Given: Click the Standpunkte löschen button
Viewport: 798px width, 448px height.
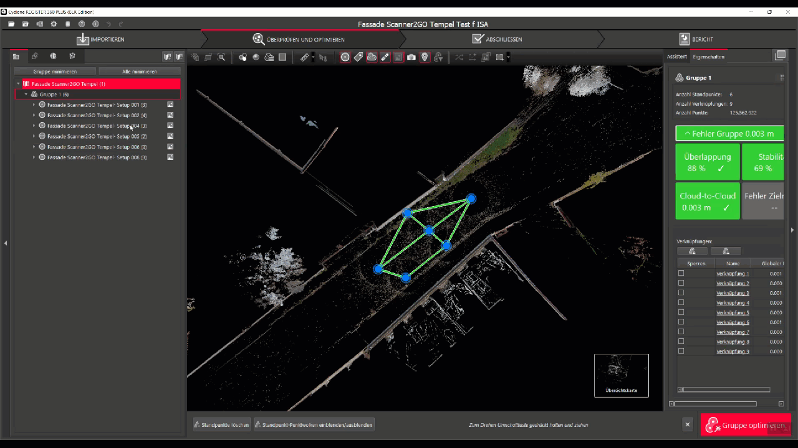Looking at the screenshot, I should (221, 425).
